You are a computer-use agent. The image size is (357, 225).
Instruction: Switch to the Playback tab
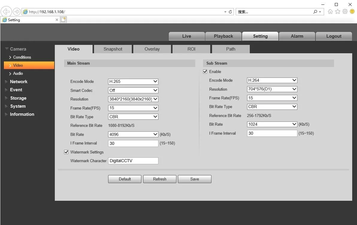click(x=223, y=36)
